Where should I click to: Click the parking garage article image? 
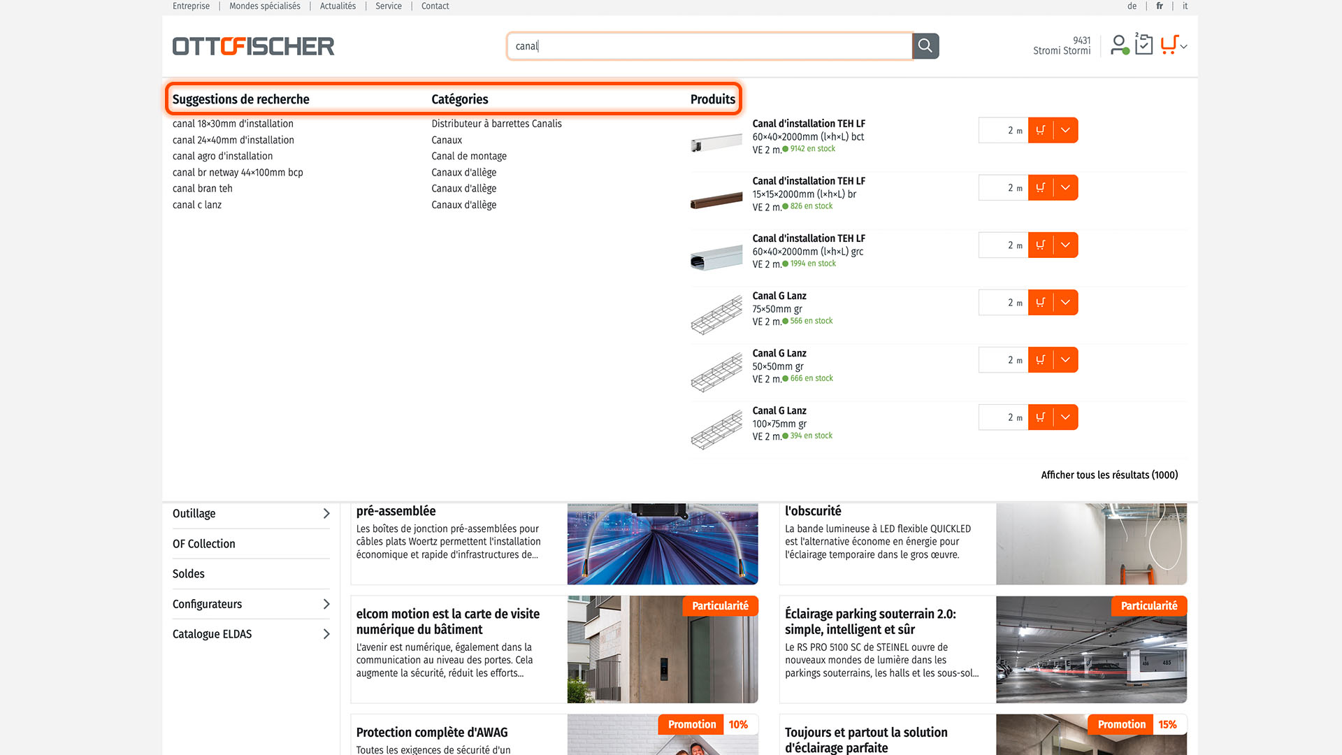(x=1091, y=649)
